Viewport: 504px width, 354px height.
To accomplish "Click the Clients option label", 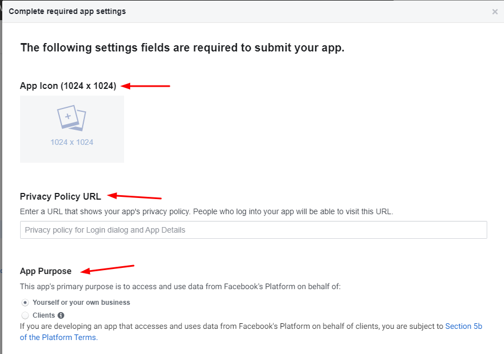I will (x=44, y=315).
